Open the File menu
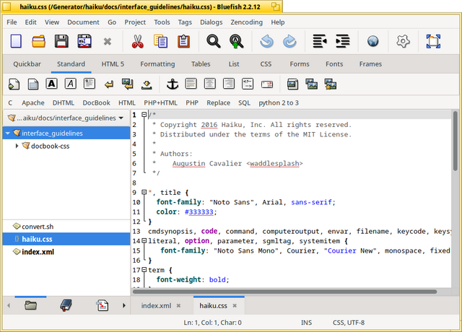 pos(12,22)
